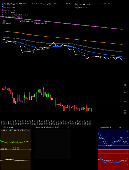The height and width of the screenshot is (170, 129).
Task: Click the 'Day Vol: 0 M' value
Action: click(x=81, y=8)
